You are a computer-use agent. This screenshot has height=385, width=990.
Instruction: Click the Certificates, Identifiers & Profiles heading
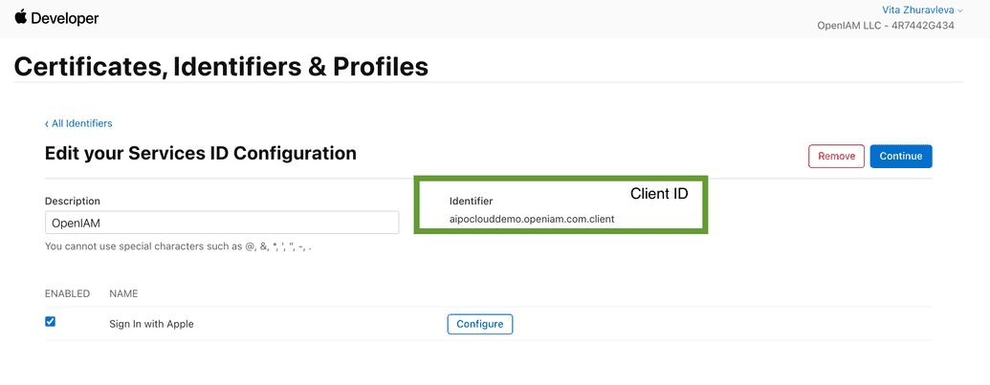tap(221, 66)
